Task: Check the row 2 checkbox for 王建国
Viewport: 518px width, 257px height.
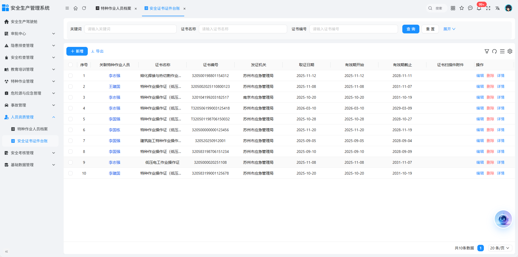Action: [70, 86]
